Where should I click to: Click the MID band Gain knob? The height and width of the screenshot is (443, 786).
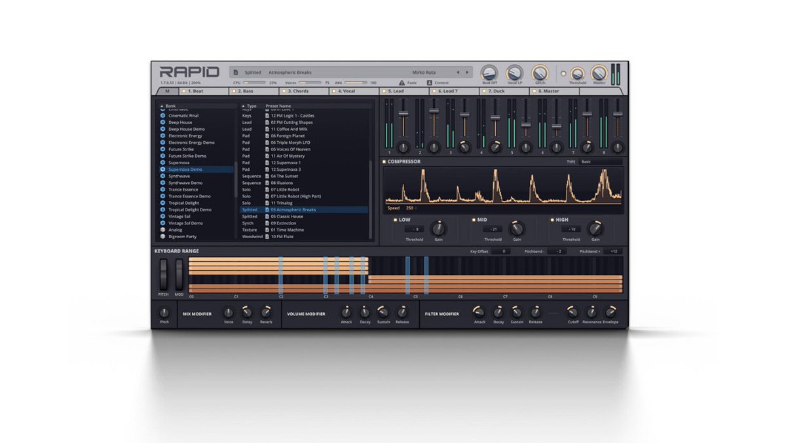517,228
